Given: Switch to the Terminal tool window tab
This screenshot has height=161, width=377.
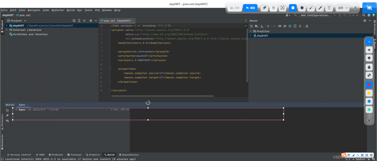Looking at the screenshot, I should point(74,155).
